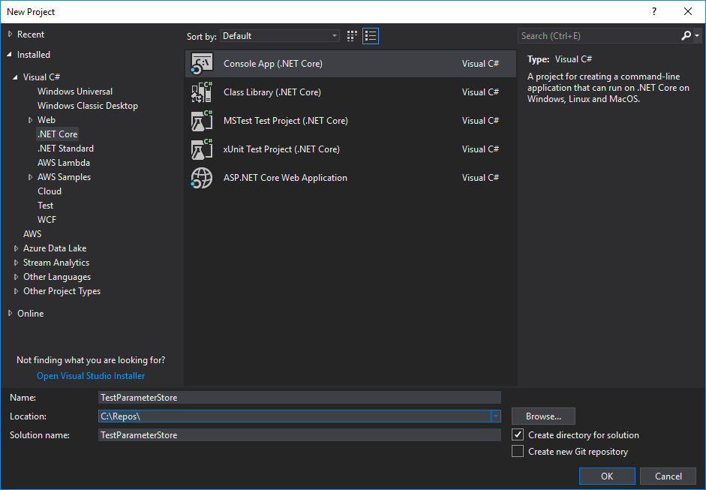Screen dimensions: 706x490
Task: Open the Location path dropdown arrow
Action: [x=496, y=416]
